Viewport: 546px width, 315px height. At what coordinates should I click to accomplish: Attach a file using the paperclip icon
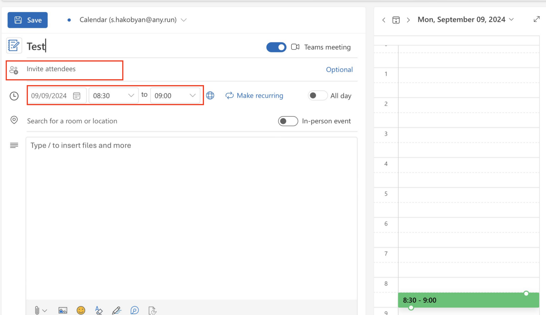[x=37, y=310]
